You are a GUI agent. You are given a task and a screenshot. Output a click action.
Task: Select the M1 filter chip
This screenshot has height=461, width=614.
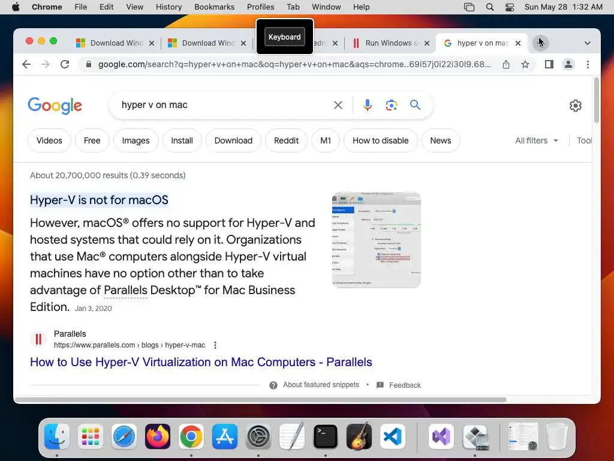coord(326,140)
